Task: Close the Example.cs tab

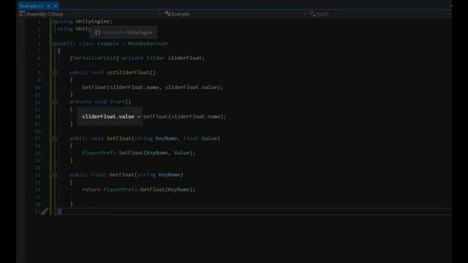Action: coord(56,6)
